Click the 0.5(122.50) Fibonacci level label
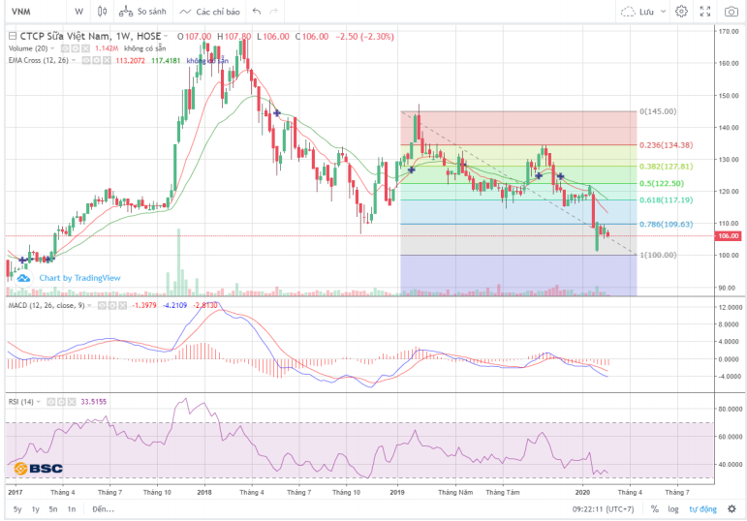Screen dimensions: 747x521 point(661,183)
